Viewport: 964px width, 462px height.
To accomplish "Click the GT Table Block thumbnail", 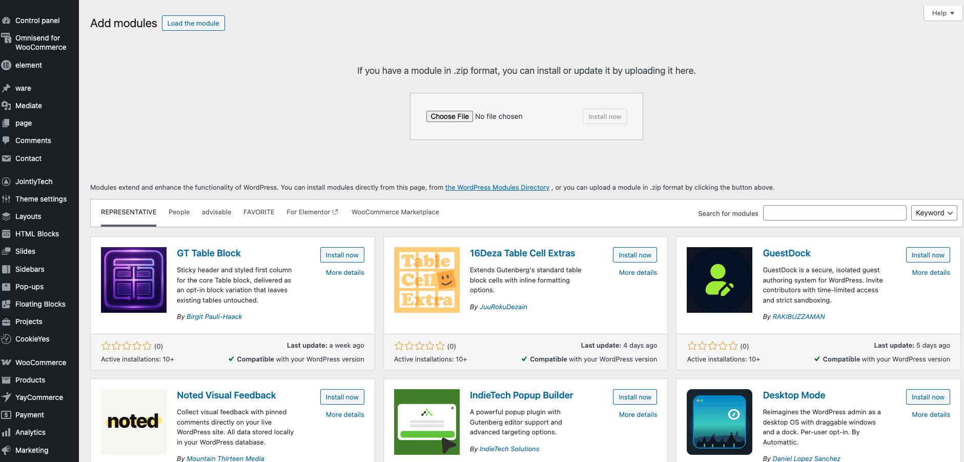I will (x=134, y=280).
